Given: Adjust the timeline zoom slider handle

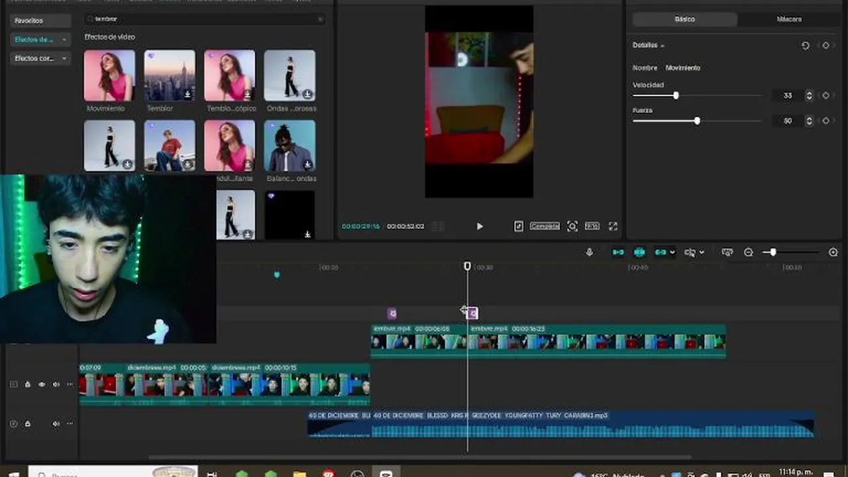Looking at the screenshot, I should pyautogui.click(x=773, y=252).
